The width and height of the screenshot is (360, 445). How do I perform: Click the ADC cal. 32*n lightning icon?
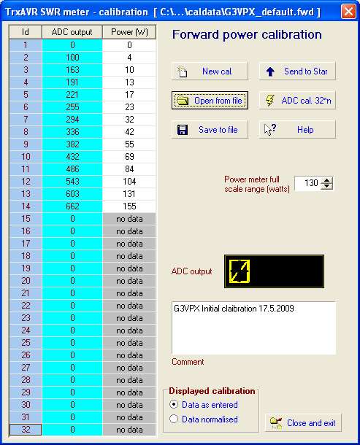pyautogui.click(x=270, y=101)
